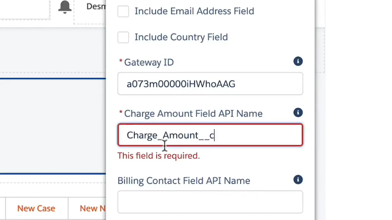Open Billing Contact Field info tooltip icon
392x220 pixels.
[x=298, y=180]
